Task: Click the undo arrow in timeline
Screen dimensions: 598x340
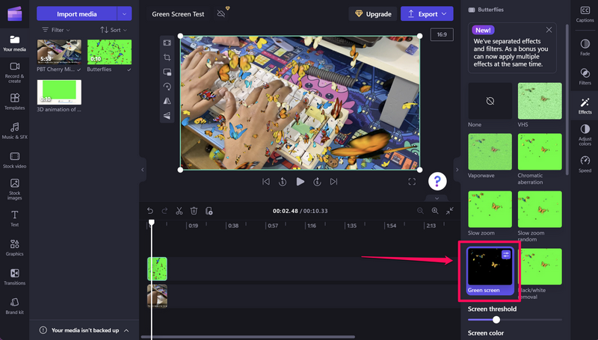Action: coord(149,211)
